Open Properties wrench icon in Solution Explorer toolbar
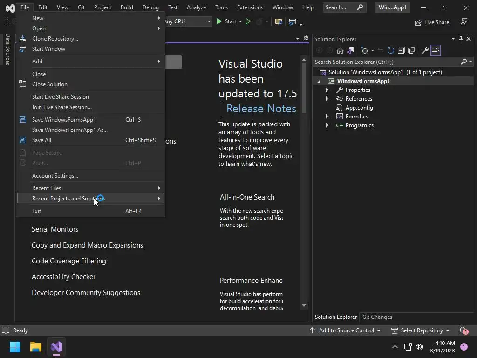Viewport: 477px width, 358px height. point(425,50)
